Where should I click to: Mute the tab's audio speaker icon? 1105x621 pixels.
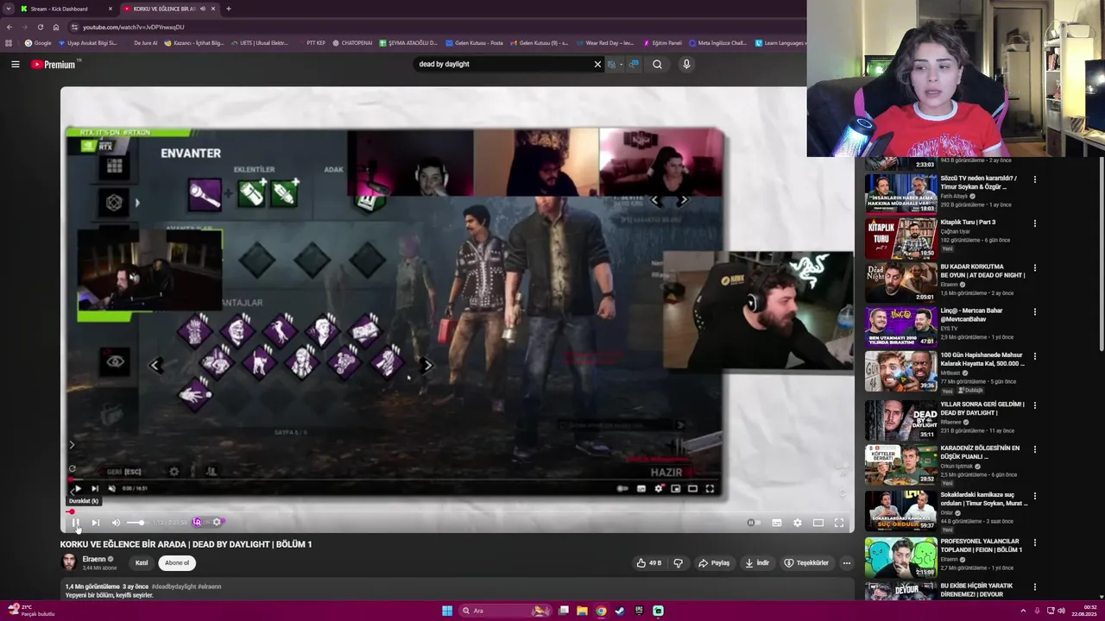click(x=203, y=9)
